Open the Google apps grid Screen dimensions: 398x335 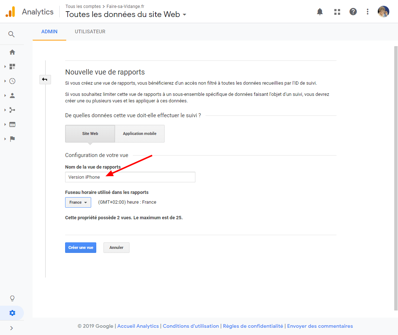[337, 12]
